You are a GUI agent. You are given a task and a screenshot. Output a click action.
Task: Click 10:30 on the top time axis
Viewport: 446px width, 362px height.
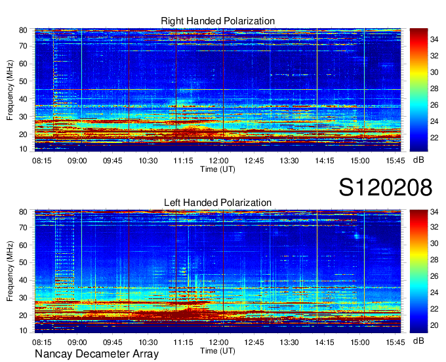coord(148,161)
